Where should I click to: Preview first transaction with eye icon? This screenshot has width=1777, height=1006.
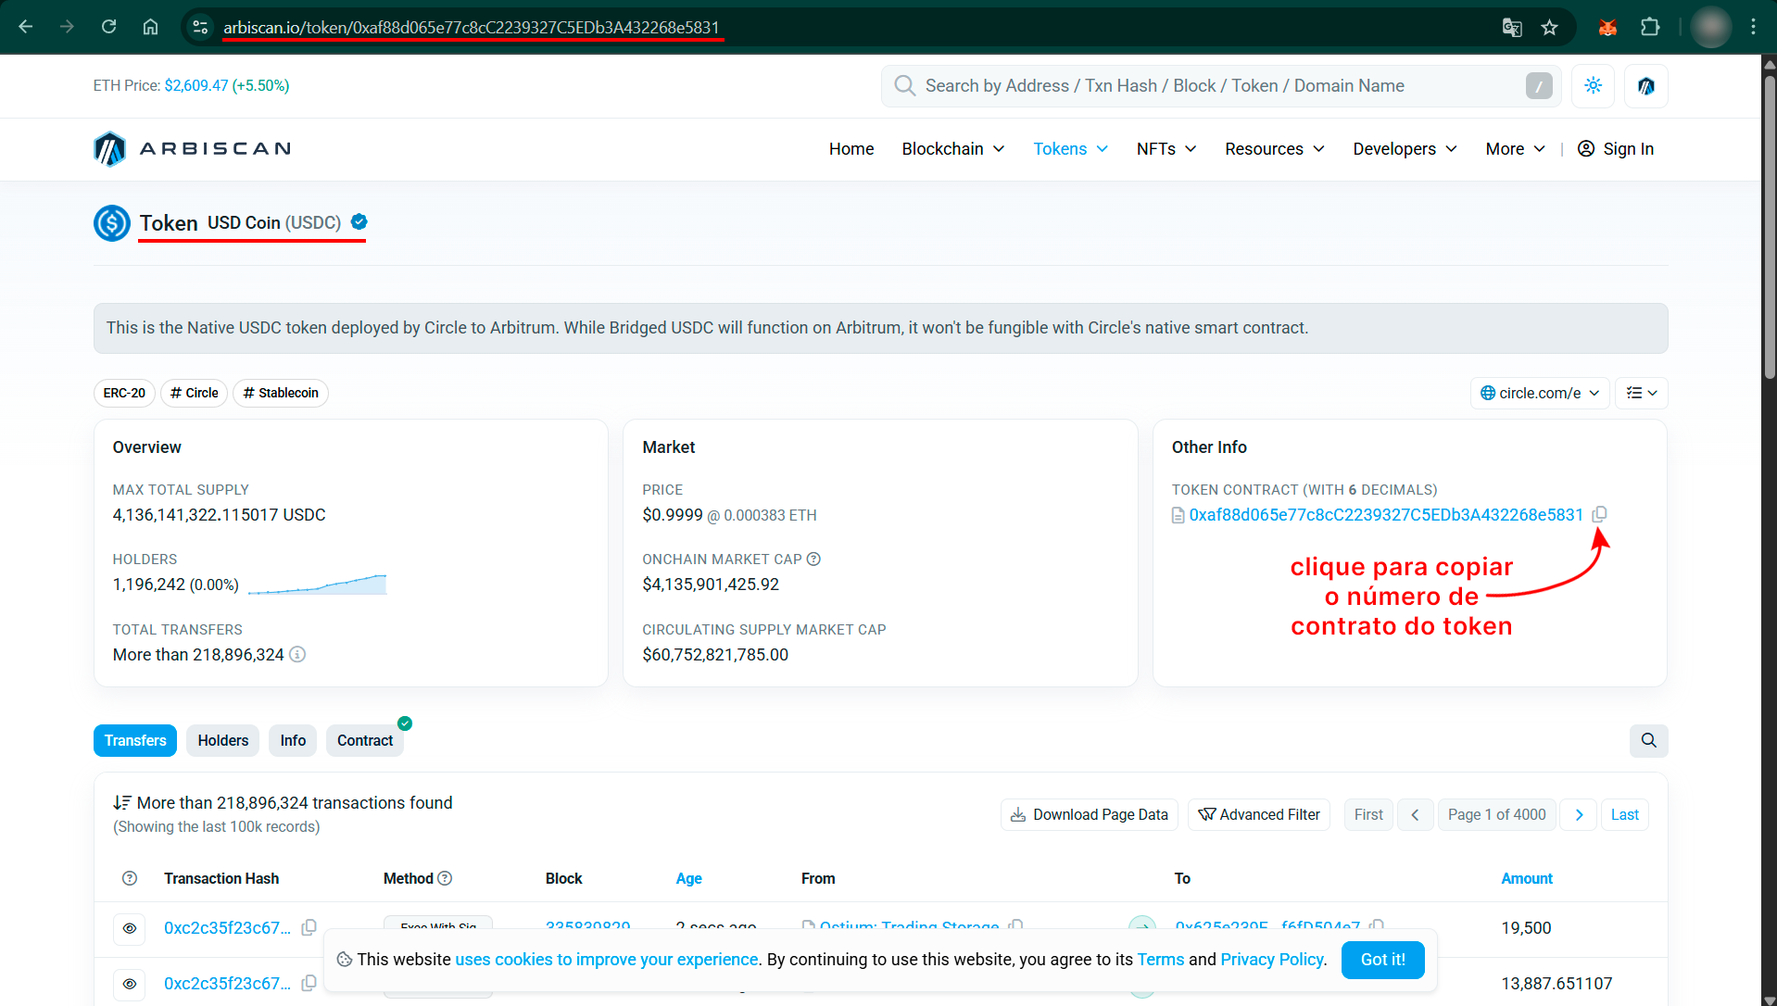pyautogui.click(x=130, y=928)
